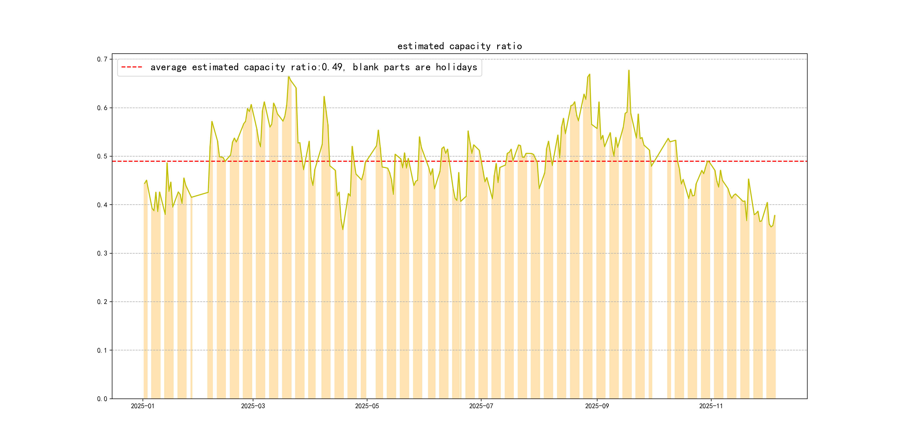Click the 2025-11 x-axis label
Image resolution: width=897 pixels, height=448 pixels.
click(711, 406)
